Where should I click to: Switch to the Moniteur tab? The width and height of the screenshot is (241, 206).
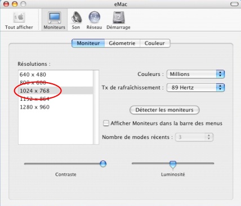point(88,43)
